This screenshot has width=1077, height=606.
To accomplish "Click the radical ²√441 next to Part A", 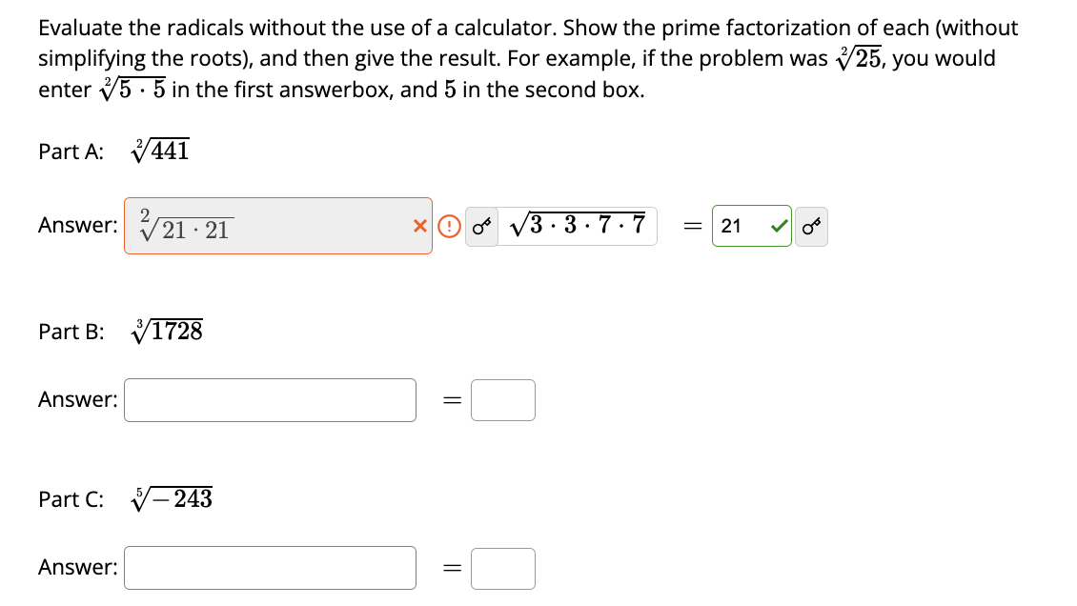I will 158,150.
